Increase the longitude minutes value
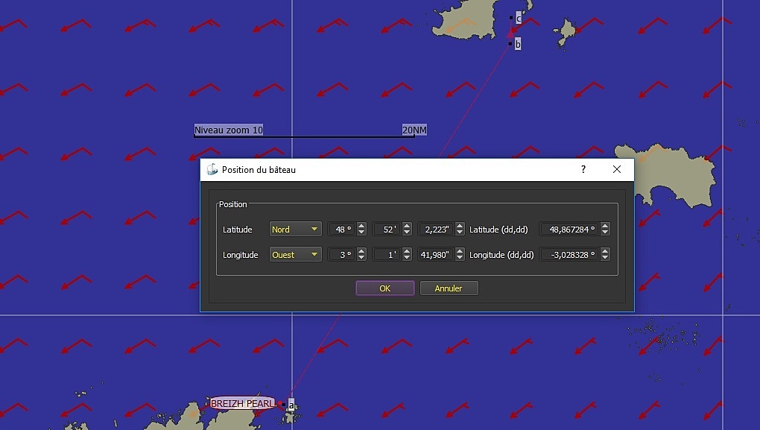This screenshot has width=760, height=430. (x=407, y=251)
